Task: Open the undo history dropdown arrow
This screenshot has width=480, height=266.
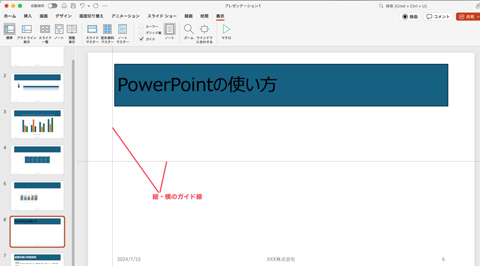Action: click(x=89, y=6)
